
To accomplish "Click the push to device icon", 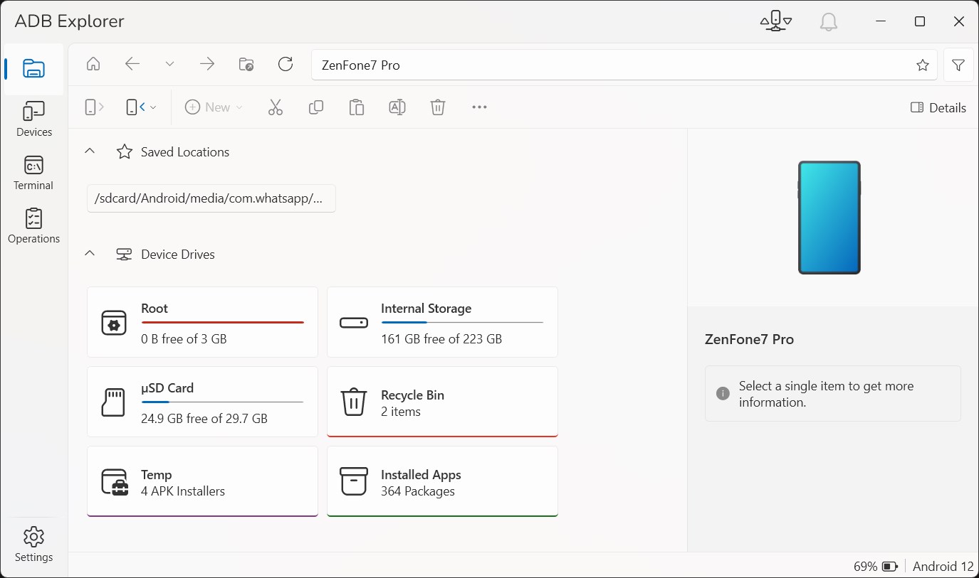I will pos(94,107).
